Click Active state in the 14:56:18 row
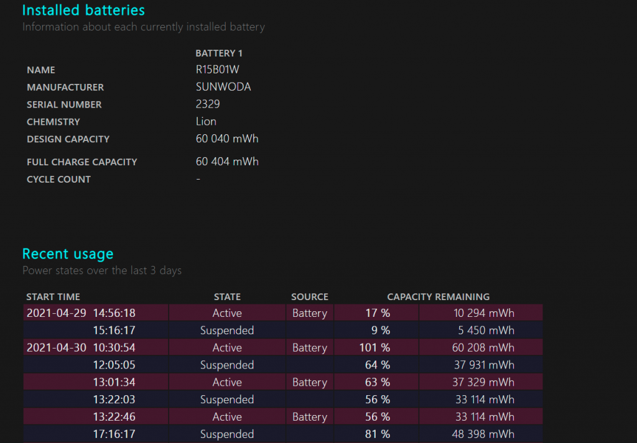 point(227,313)
